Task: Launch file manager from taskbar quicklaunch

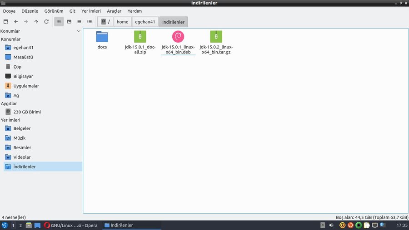Action: [x=29, y=225]
